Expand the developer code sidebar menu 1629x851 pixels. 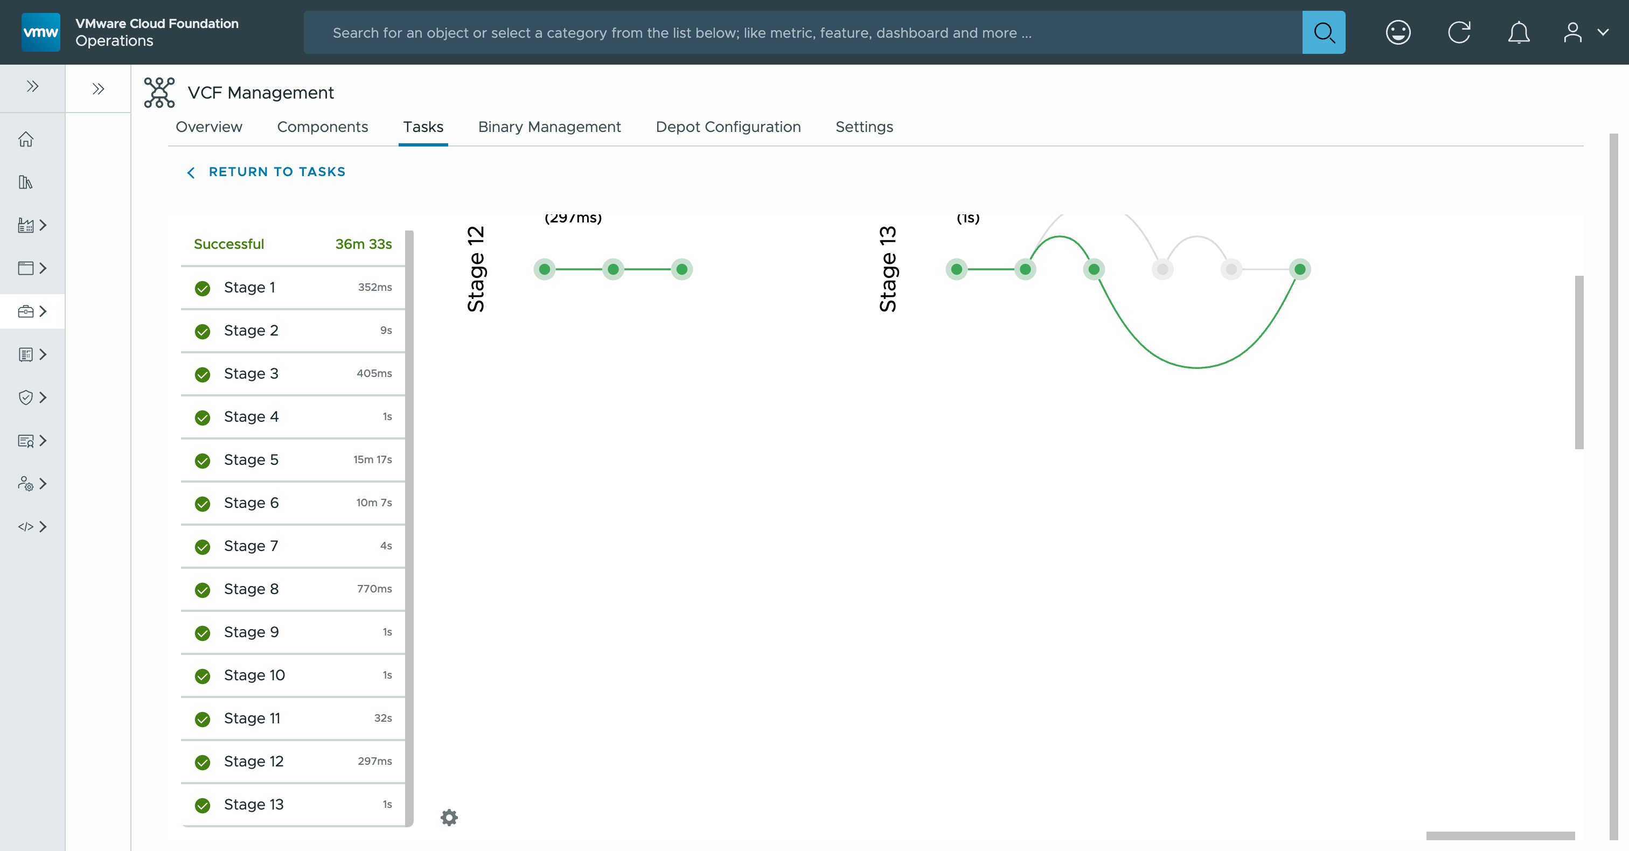32,527
